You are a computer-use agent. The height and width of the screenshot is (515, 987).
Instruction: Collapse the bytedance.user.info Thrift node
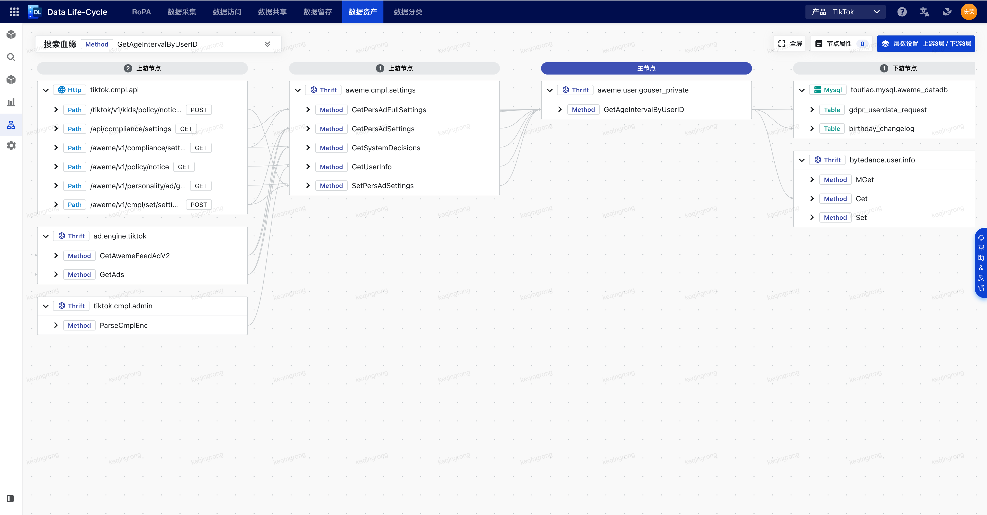802,160
